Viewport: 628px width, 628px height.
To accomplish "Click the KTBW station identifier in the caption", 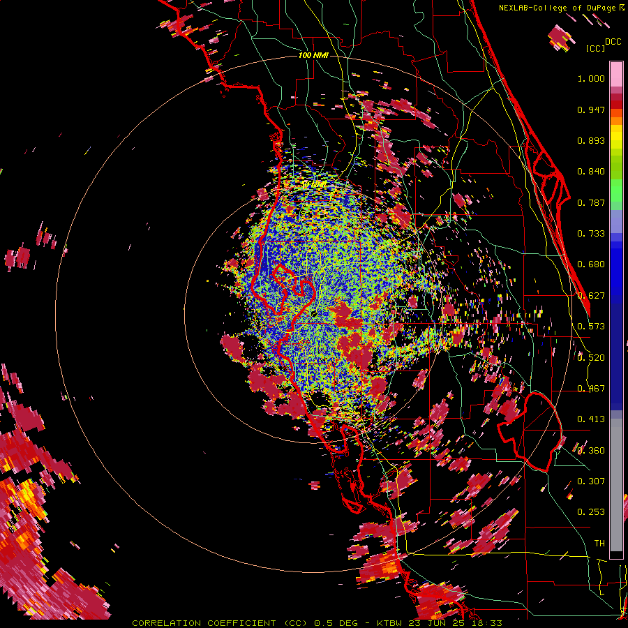I will (391, 623).
